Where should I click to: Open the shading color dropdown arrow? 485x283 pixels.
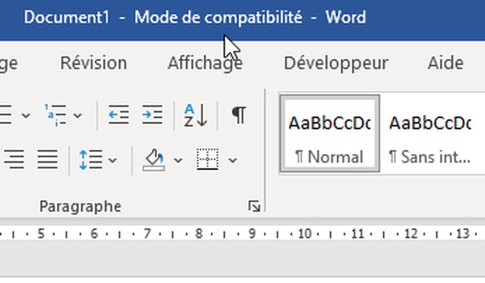click(178, 160)
